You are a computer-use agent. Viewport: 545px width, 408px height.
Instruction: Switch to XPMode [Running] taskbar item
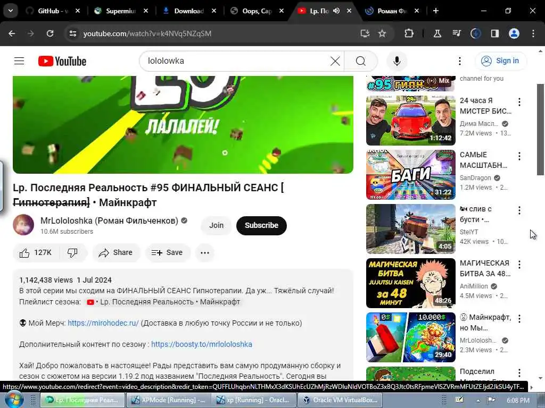click(x=168, y=400)
